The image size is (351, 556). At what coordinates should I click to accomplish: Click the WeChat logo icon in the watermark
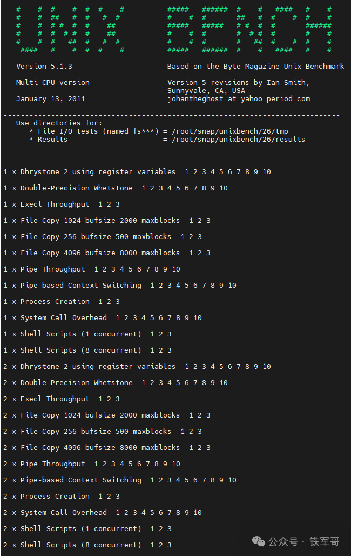point(258,541)
